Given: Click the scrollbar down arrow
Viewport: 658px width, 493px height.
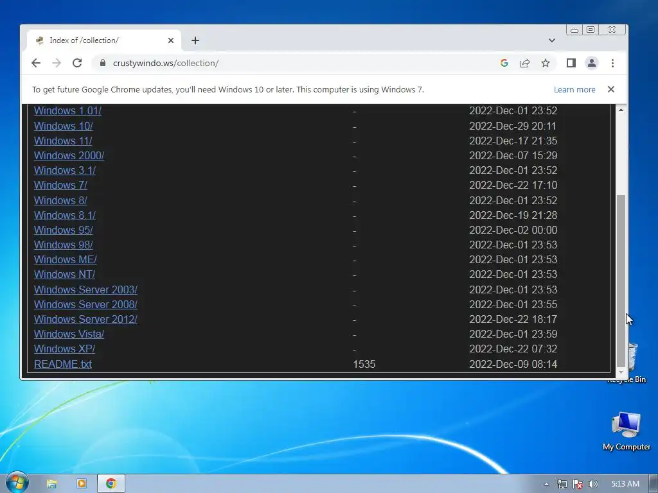Looking at the screenshot, I should (621, 372).
